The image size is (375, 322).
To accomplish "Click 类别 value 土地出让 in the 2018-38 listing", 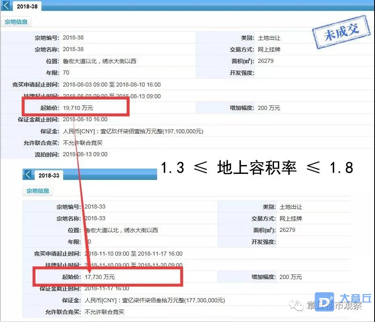I will (269, 38).
